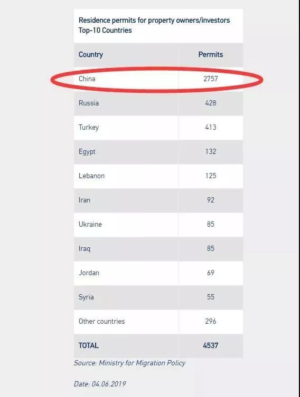Viewport: 300px width, 397px height.
Task: Click Lebanon's permit value 125
Action: point(211,176)
